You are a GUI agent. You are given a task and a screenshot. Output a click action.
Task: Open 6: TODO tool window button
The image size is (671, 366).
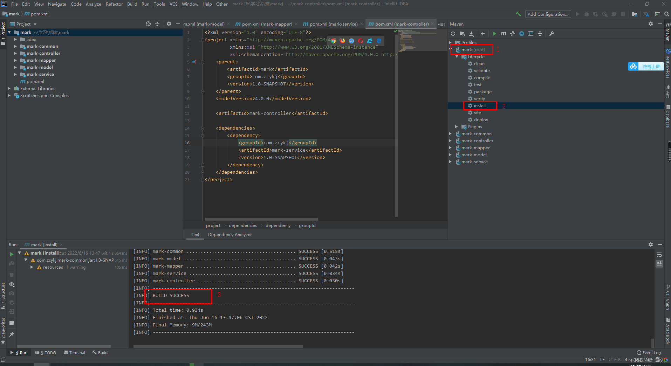(x=46, y=353)
